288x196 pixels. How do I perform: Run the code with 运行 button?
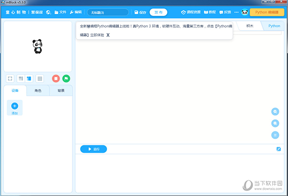tap(94, 149)
